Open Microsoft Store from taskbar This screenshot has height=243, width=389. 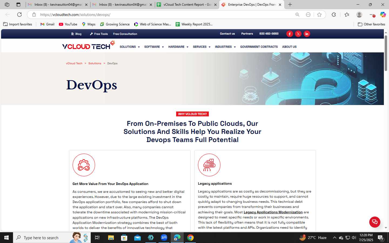124,238
